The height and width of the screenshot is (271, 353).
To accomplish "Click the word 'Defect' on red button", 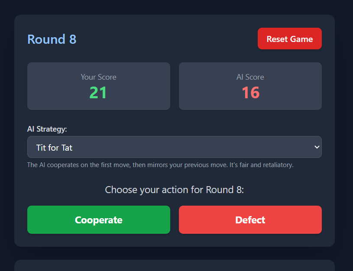I will click(x=250, y=220).
